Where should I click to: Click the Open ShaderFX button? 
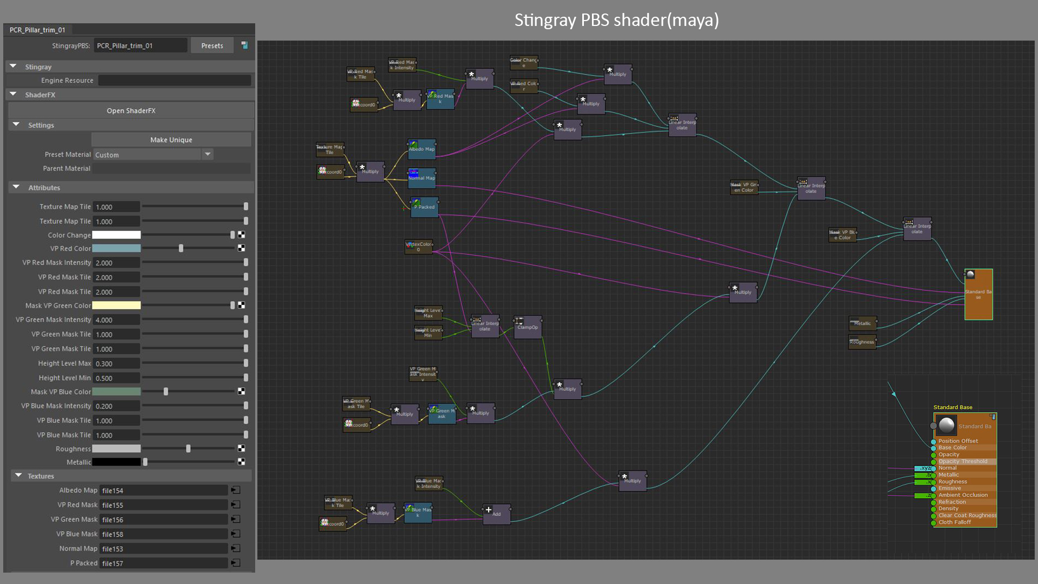point(131,110)
